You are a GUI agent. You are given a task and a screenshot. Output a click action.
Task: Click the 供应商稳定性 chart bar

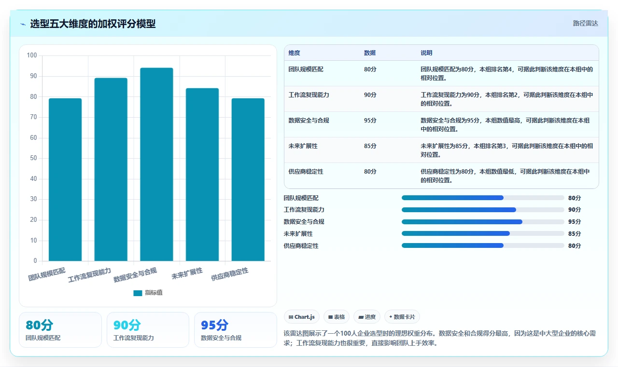[x=248, y=179]
